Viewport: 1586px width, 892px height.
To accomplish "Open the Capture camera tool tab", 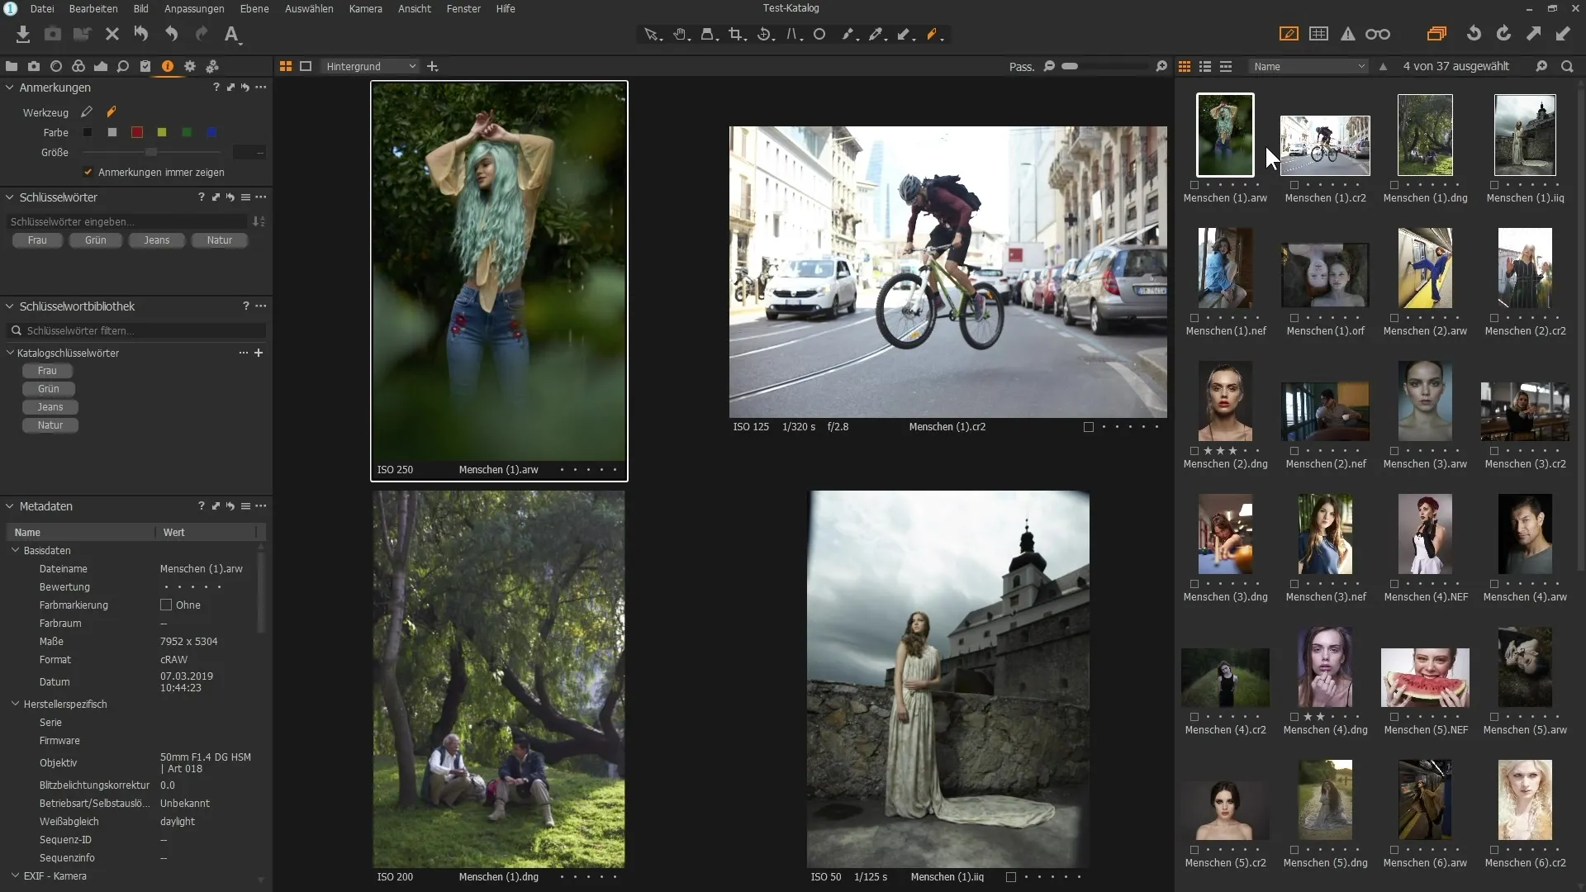I will (x=34, y=66).
